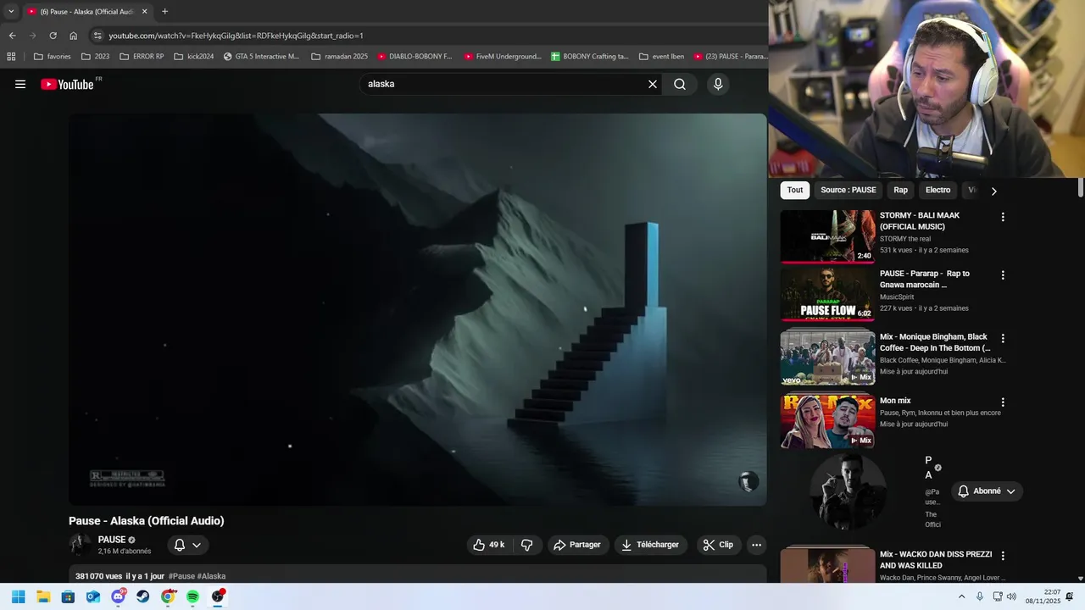Open the browser home page button
Screen dimensions: 1085x610
[x=73, y=36]
